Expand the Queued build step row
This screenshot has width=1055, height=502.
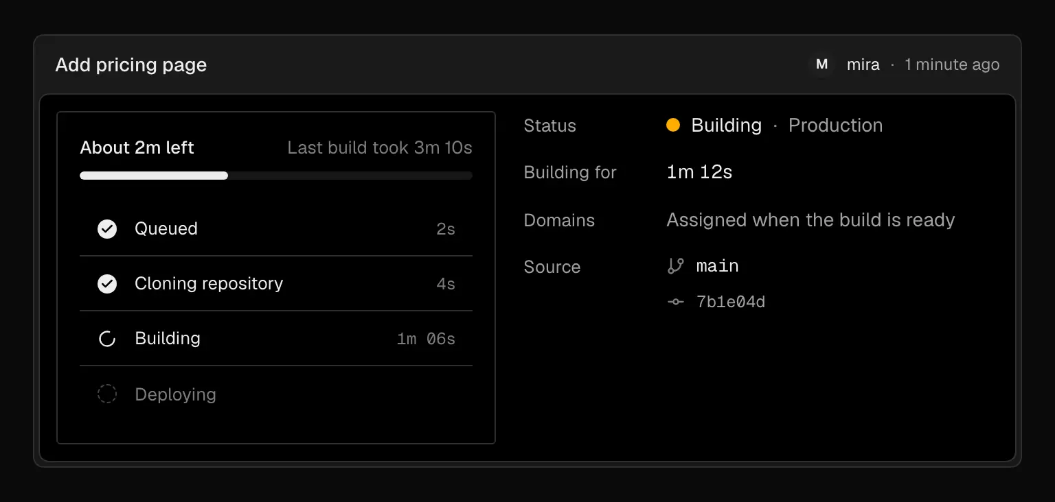coord(276,229)
